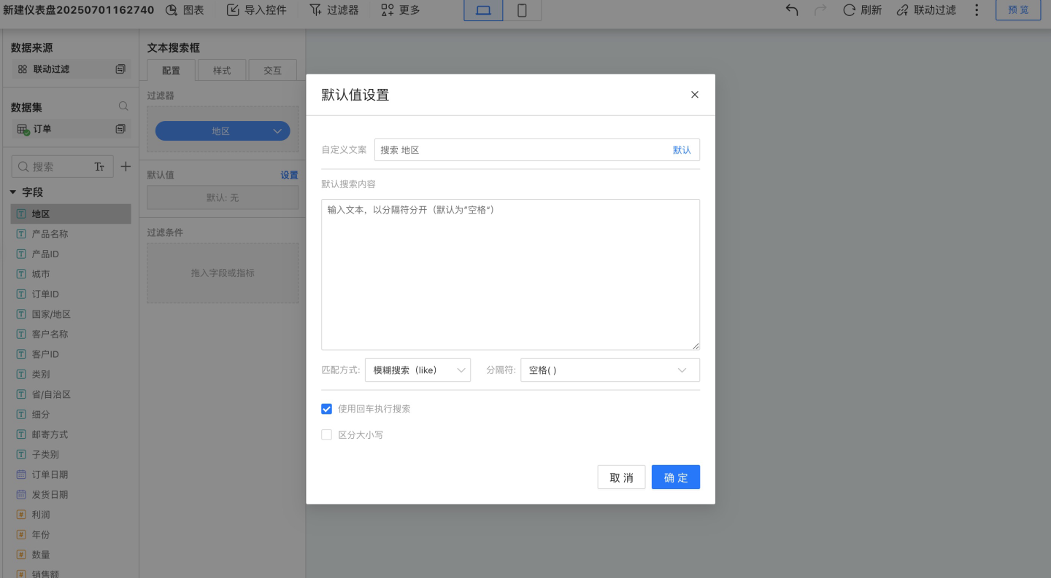Click the 确定 confirm button
The image size is (1051, 578).
click(675, 477)
